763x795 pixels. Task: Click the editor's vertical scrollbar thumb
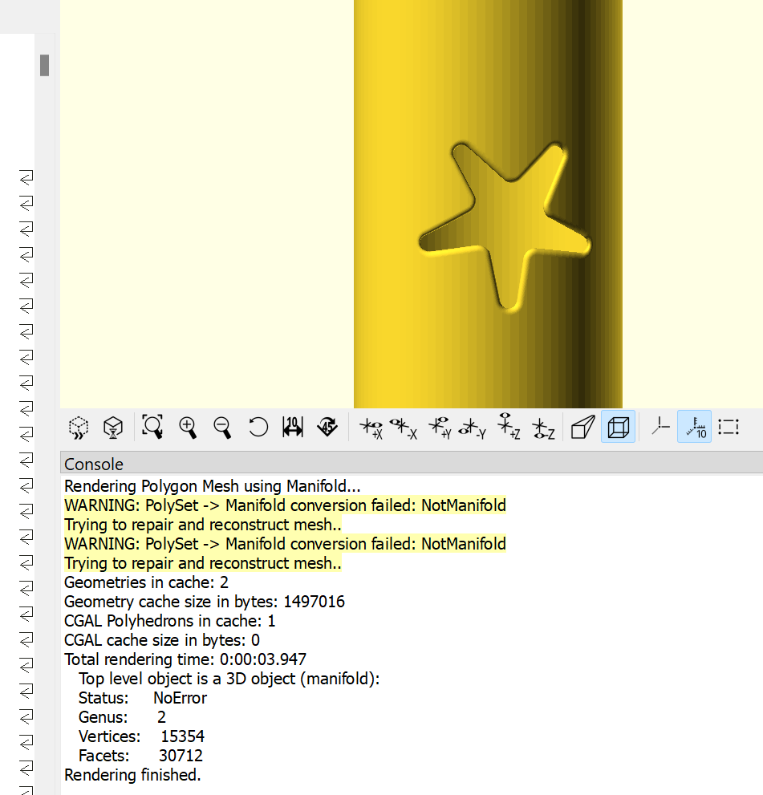(x=45, y=65)
